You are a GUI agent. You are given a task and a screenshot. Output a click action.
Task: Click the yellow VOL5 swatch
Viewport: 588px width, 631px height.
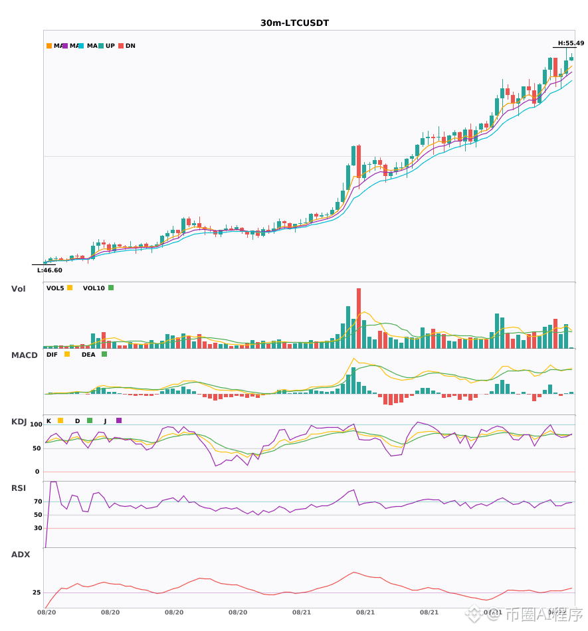tap(70, 288)
